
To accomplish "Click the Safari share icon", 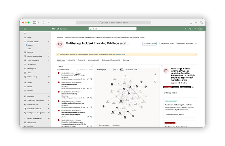I will coord(191,22).
